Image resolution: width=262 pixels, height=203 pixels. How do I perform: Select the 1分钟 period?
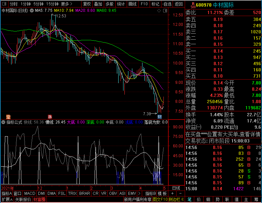[26, 4]
